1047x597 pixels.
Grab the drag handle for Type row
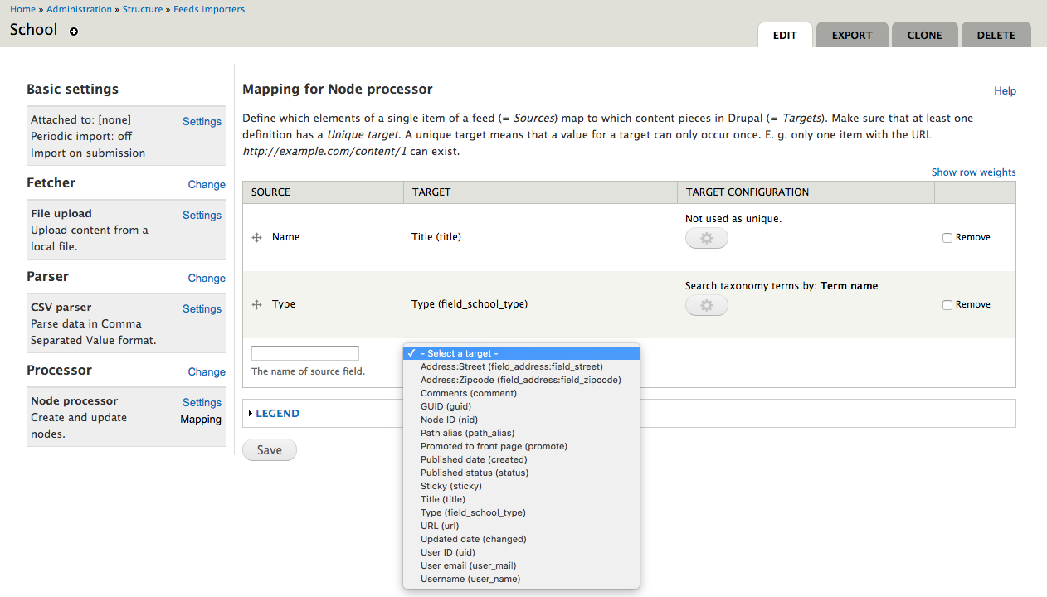pyautogui.click(x=257, y=305)
